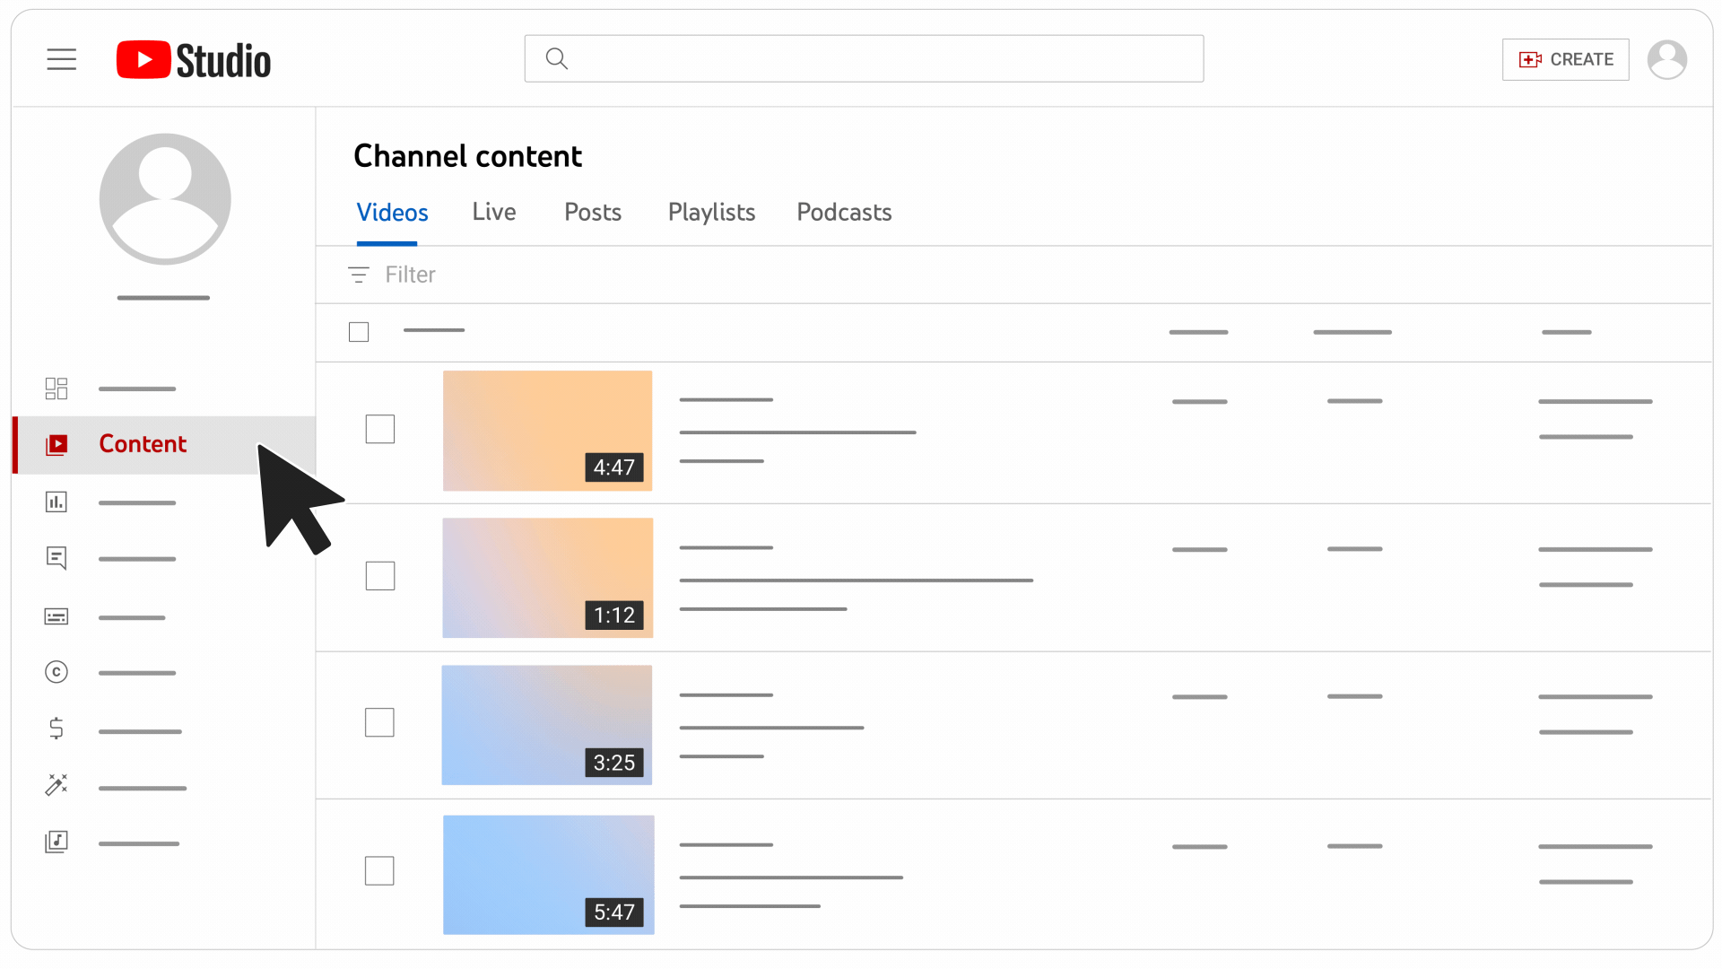This screenshot has height=969, width=1722.
Task: Open the Audio library panel icon
Action: [56, 842]
